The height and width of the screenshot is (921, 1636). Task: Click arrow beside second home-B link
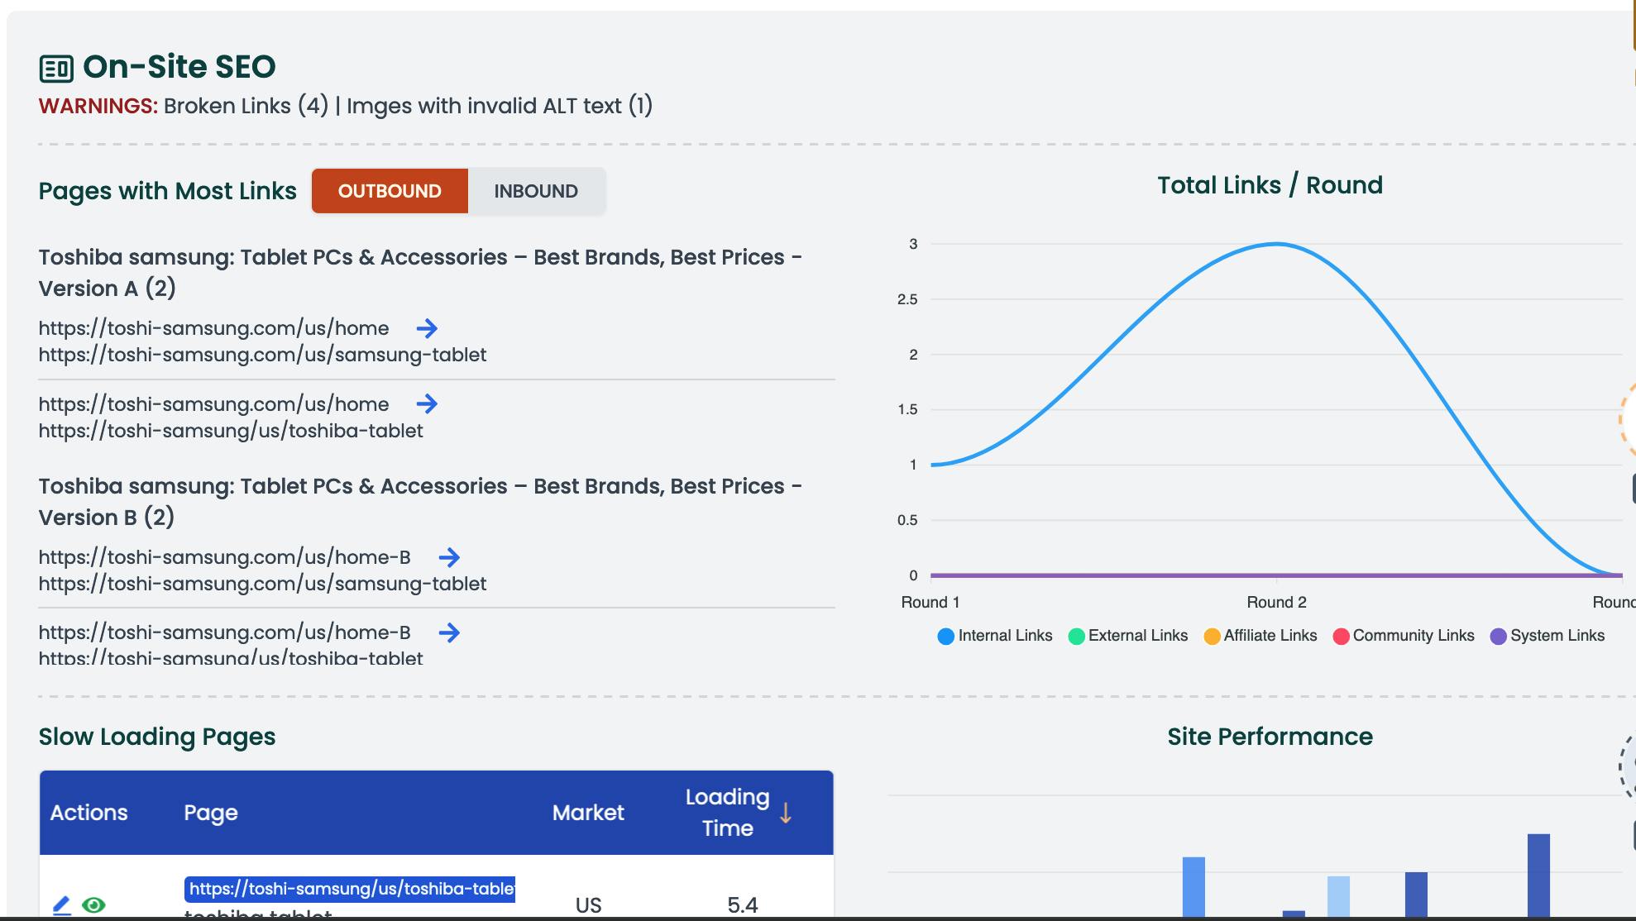pos(449,633)
